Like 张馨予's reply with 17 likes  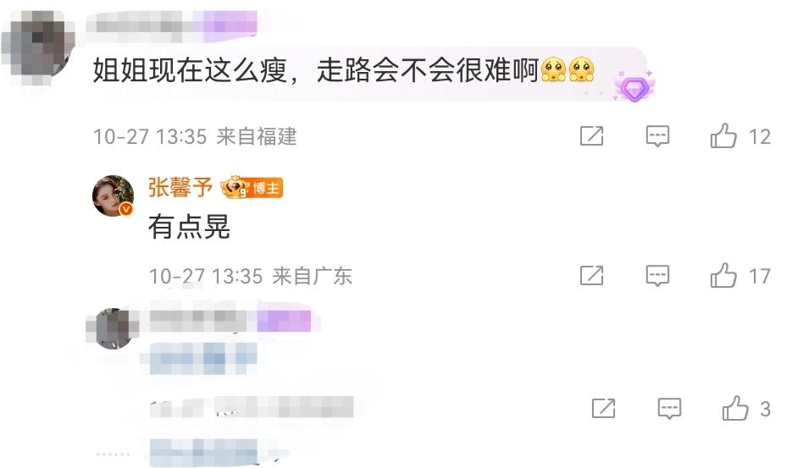point(723,275)
